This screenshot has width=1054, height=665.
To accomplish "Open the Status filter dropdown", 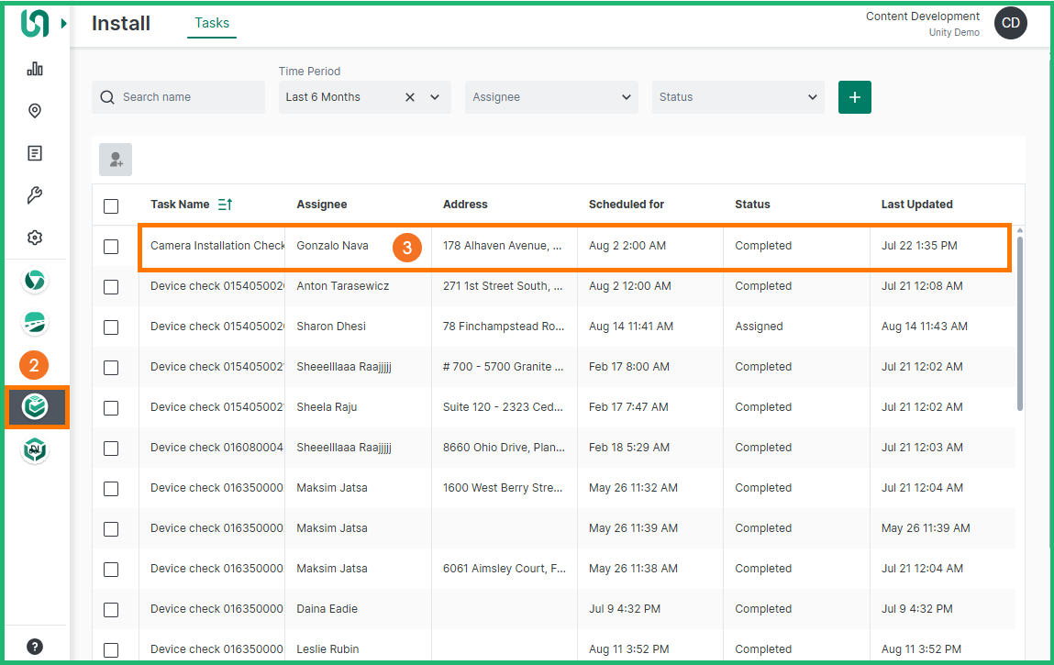I will coord(738,97).
